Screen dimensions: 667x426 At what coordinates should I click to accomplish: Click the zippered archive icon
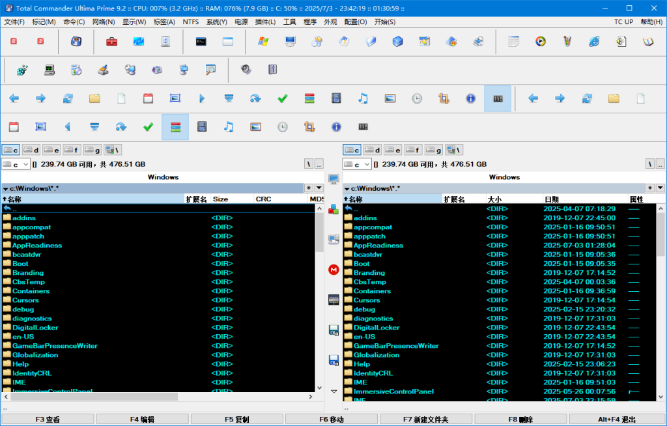point(273,70)
